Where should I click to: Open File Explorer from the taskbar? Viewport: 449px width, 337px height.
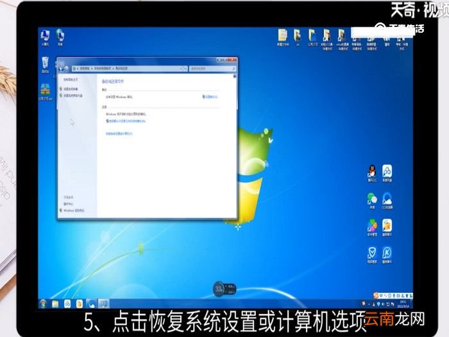[55, 304]
